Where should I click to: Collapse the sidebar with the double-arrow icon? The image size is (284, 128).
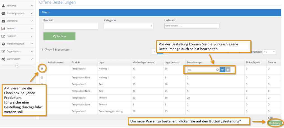click(17, 65)
